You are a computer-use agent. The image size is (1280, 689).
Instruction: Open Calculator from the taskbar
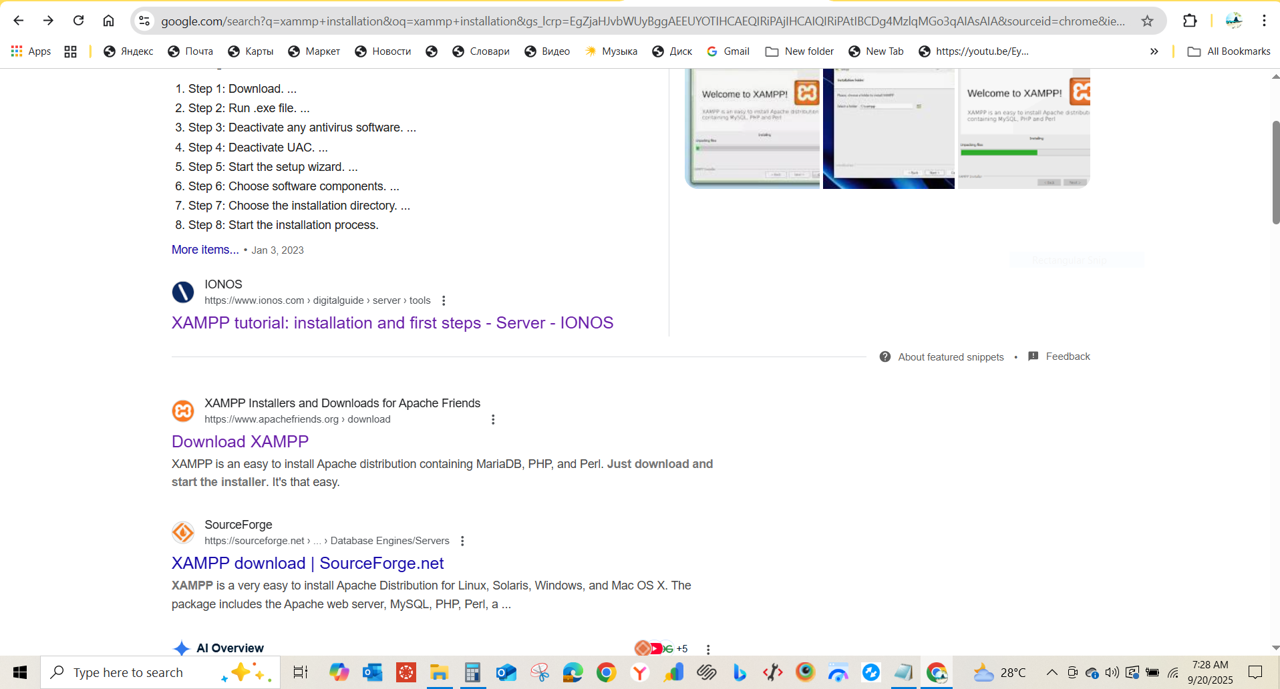pyautogui.click(x=473, y=672)
